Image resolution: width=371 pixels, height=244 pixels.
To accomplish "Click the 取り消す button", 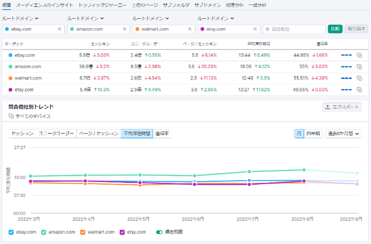I will point(356,29).
